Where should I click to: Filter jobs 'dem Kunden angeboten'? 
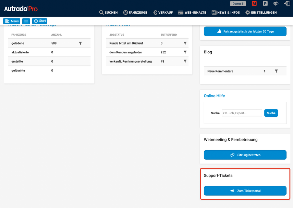185,52
